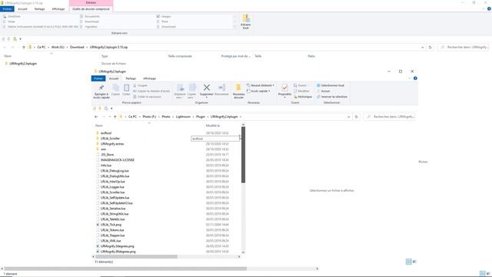Click the vertical scrollbar of the file list

click(243, 155)
